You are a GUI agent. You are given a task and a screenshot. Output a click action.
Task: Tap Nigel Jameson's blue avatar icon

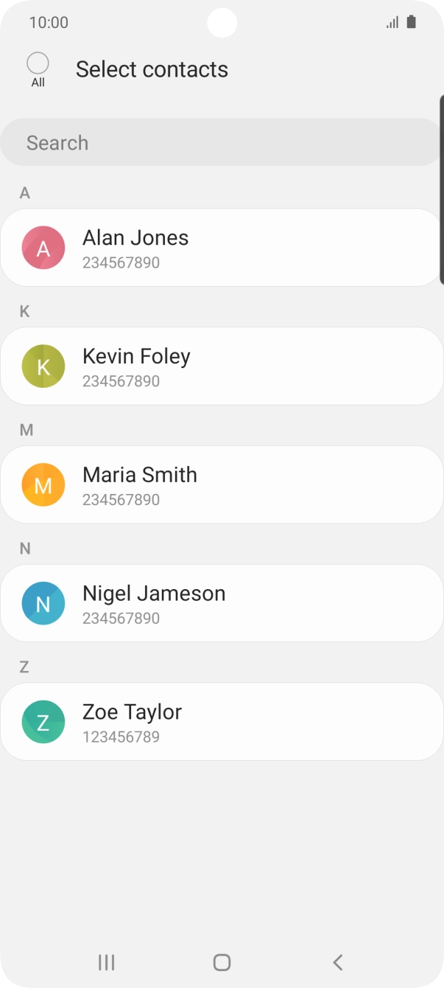click(43, 603)
